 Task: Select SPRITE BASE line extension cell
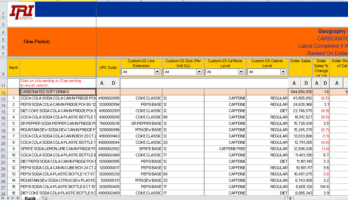(141, 149)
